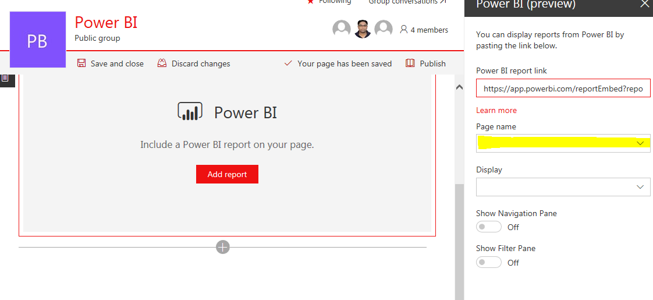The width and height of the screenshot is (653, 300).
Task: Click the scroll up arrow of the page
Action: pos(459,87)
